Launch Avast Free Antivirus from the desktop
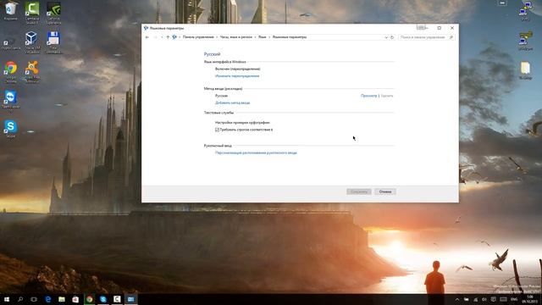 32,71
